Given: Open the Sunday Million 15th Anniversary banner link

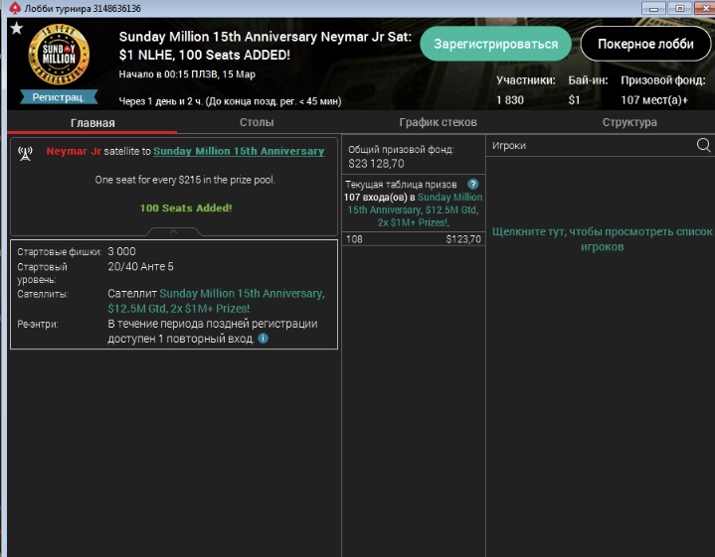Looking at the screenshot, I should point(239,151).
